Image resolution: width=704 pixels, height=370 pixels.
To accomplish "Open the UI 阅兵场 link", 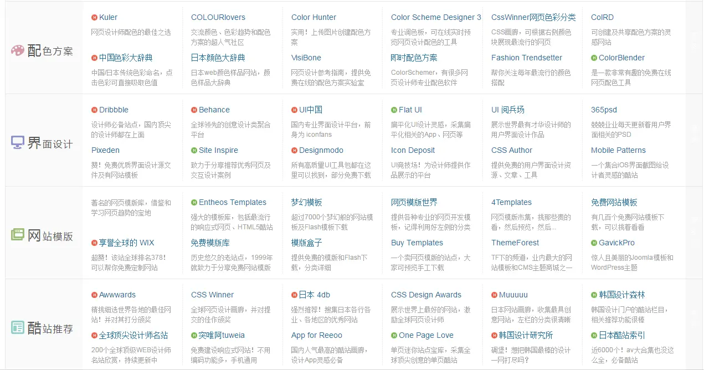I will (508, 110).
